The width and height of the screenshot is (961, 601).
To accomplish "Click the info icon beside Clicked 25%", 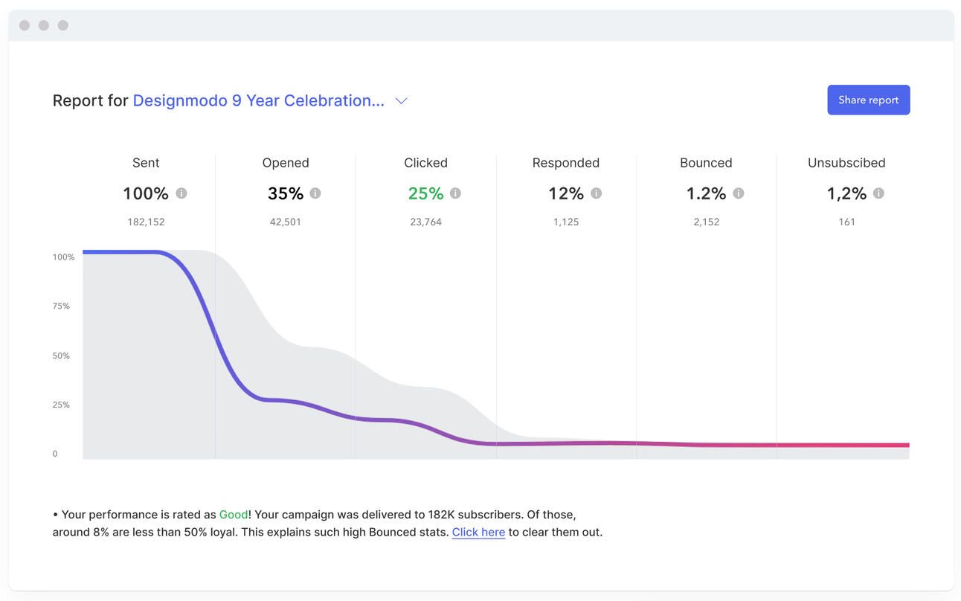I will 455,193.
